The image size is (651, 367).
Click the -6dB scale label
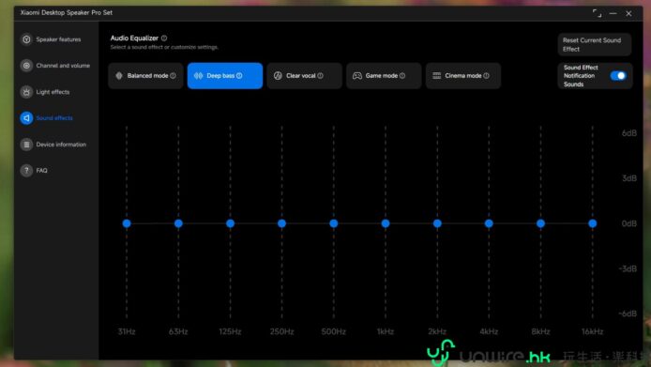point(628,313)
